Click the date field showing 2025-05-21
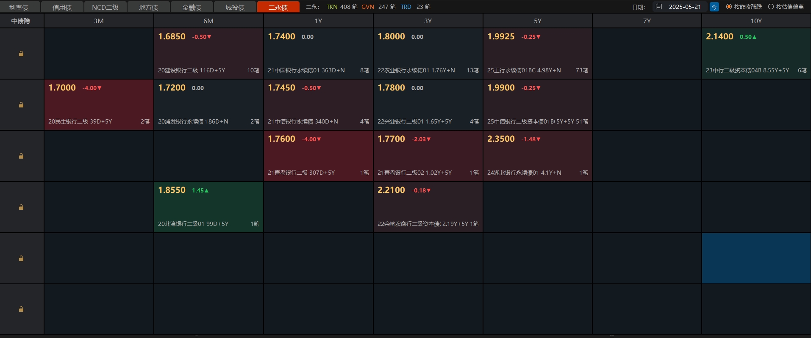The height and width of the screenshot is (338, 811). 679,7
